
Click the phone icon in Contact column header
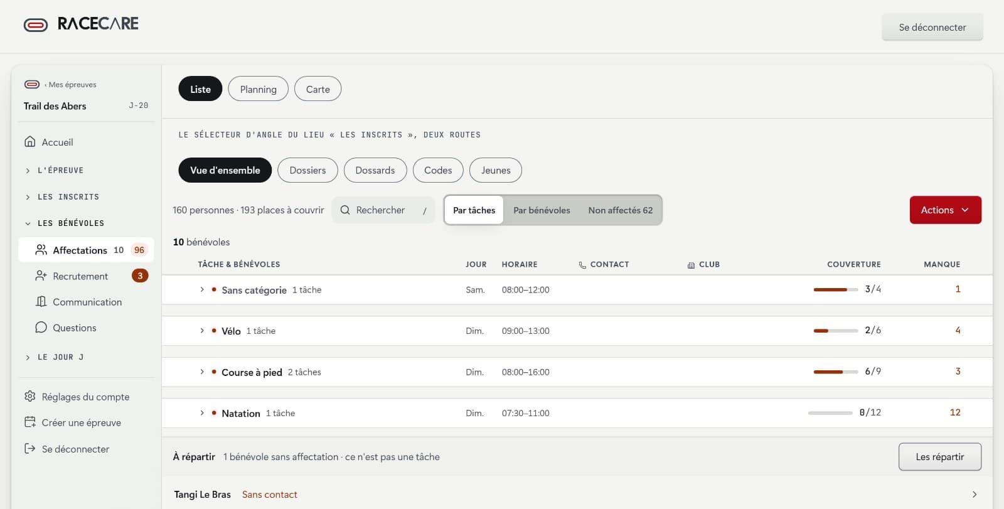coord(582,265)
